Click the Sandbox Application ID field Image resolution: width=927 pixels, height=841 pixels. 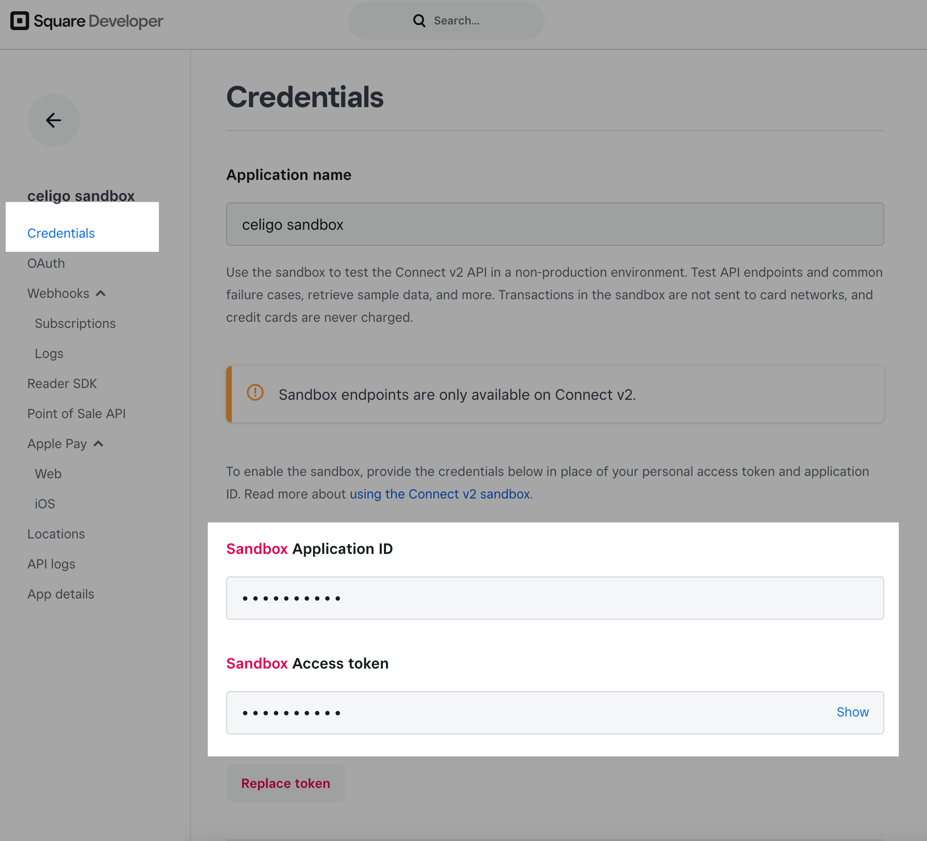tap(555, 598)
